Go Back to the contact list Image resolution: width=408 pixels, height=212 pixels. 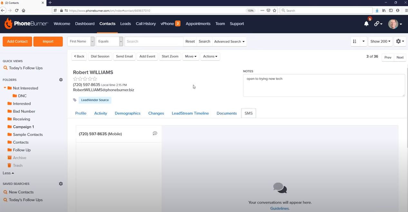[x=79, y=56]
